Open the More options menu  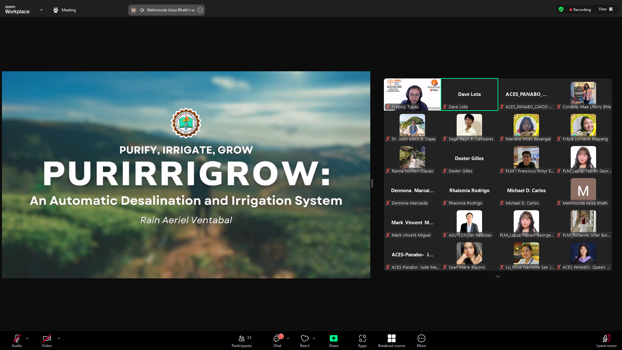point(421,341)
